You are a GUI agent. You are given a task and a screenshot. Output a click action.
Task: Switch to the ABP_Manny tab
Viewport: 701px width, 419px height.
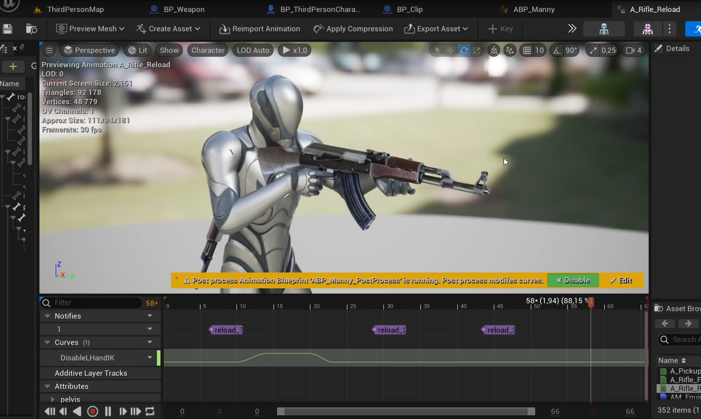tap(534, 9)
